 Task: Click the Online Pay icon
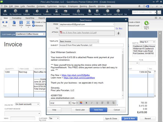pos(146,25)
